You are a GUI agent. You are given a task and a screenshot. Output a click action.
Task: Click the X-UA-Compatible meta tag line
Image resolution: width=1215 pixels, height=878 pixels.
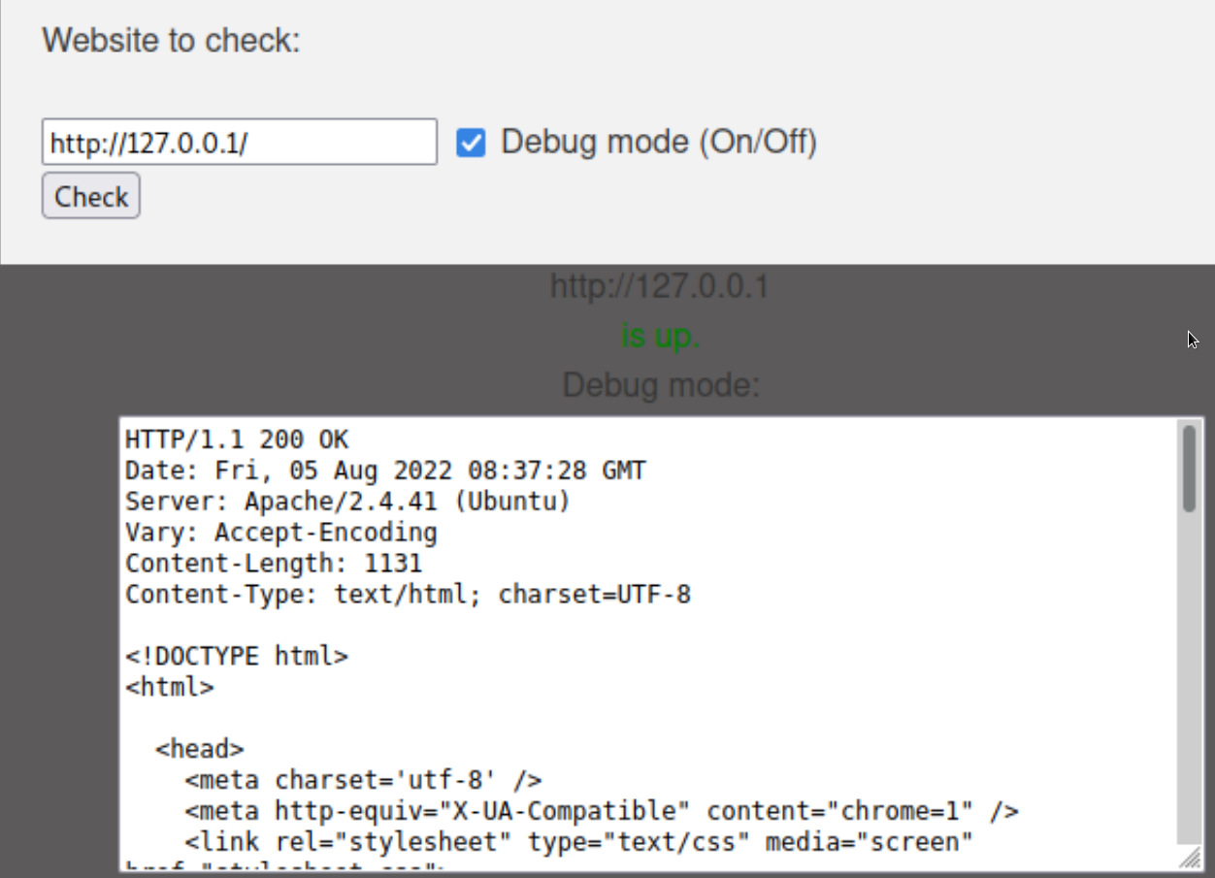pos(601,811)
